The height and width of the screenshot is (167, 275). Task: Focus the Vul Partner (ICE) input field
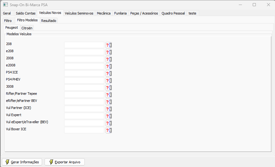pyautogui.click(x=84, y=109)
